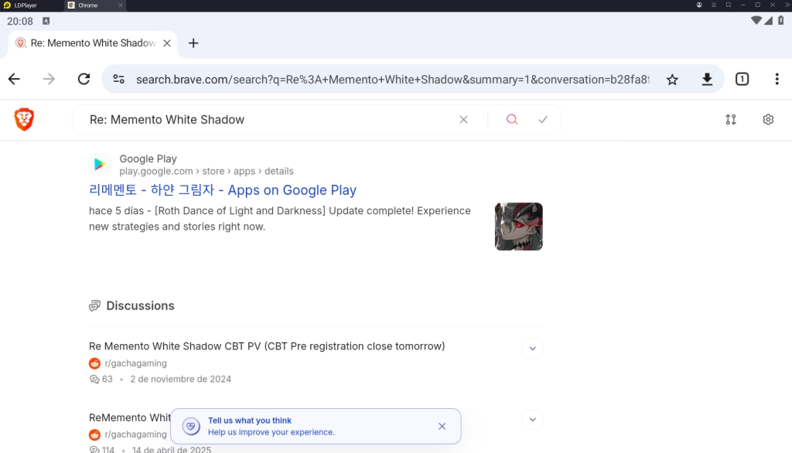Click the download page icon
The image size is (792, 453).
click(707, 80)
